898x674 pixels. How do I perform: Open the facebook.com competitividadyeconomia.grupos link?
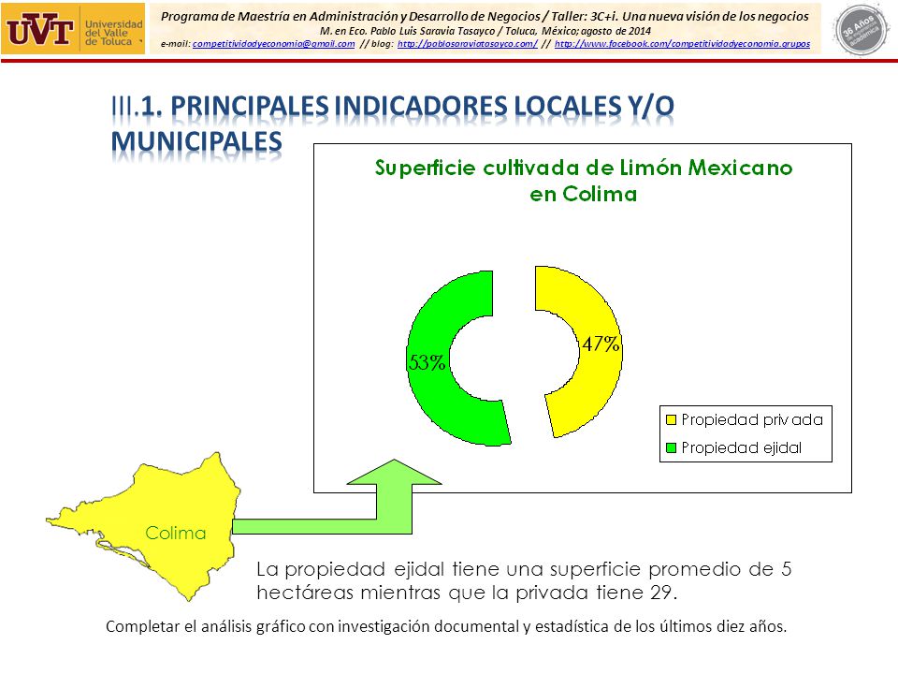coord(682,44)
